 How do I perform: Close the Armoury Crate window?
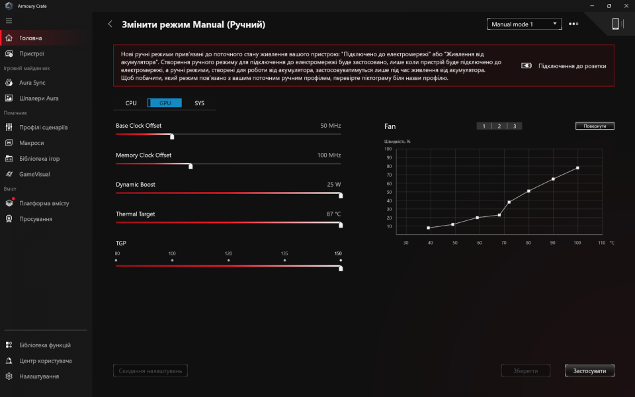(626, 6)
